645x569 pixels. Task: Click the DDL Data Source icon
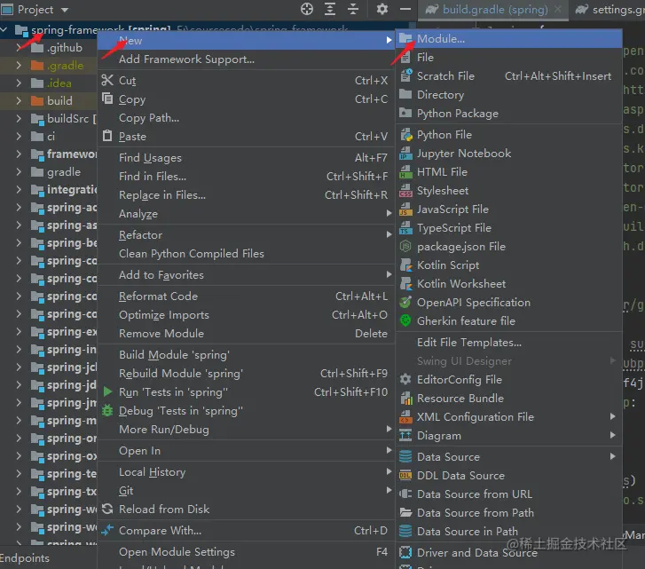pyautogui.click(x=405, y=475)
